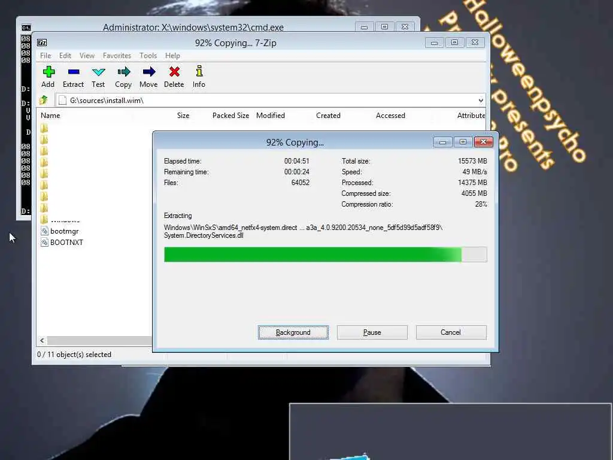Click the Copy toolbar icon
The width and height of the screenshot is (613, 460).
(x=123, y=72)
